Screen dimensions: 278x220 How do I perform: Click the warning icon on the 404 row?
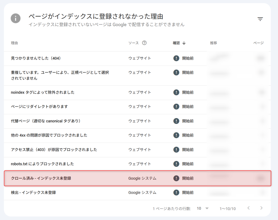(176, 58)
